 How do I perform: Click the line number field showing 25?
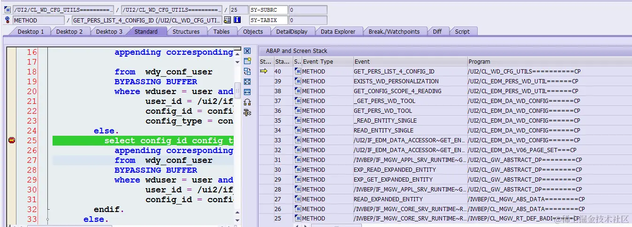[239, 10]
